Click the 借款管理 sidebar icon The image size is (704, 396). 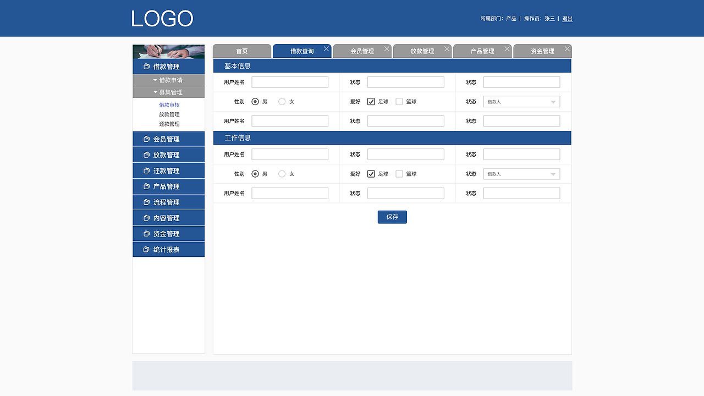pyautogui.click(x=146, y=67)
